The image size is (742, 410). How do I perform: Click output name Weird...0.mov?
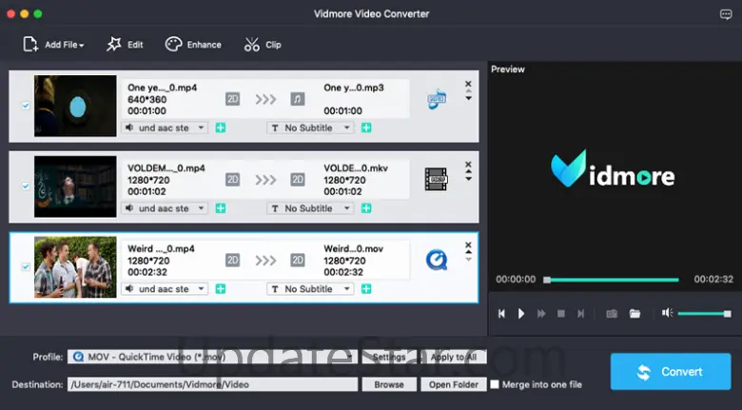pyautogui.click(x=353, y=248)
